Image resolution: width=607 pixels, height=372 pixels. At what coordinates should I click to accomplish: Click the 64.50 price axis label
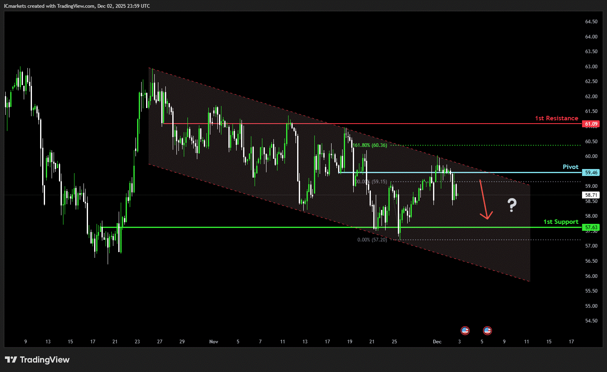click(x=591, y=22)
